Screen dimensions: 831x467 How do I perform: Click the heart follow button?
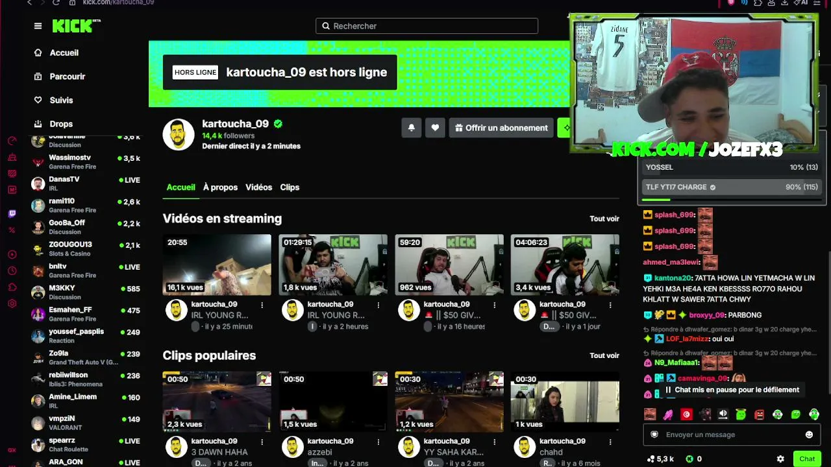click(435, 128)
